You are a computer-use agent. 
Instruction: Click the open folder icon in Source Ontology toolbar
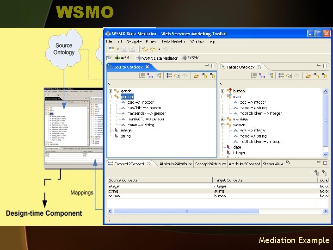196,75
